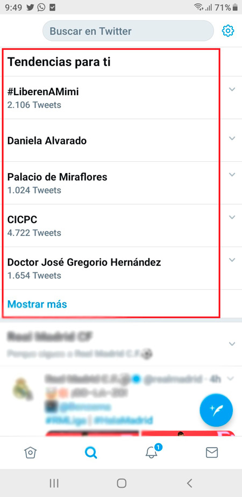The width and height of the screenshot is (242, 497).
Task: Open the Android recent apps button
Action: [x=54, y=483]
